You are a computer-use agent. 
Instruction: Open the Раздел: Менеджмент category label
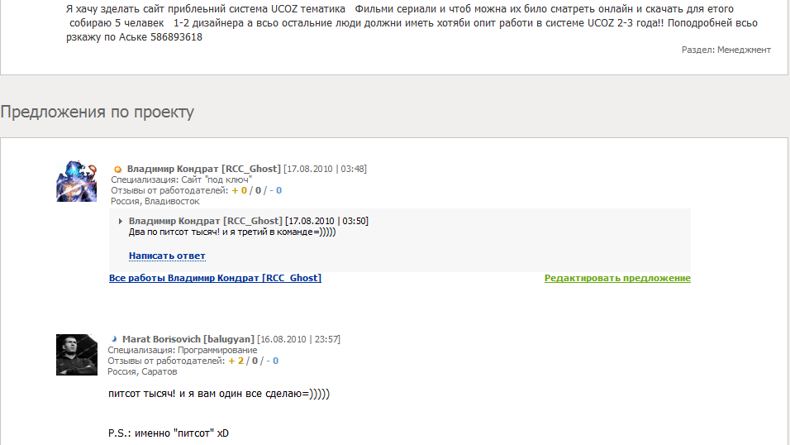click(x=726, y=50)
